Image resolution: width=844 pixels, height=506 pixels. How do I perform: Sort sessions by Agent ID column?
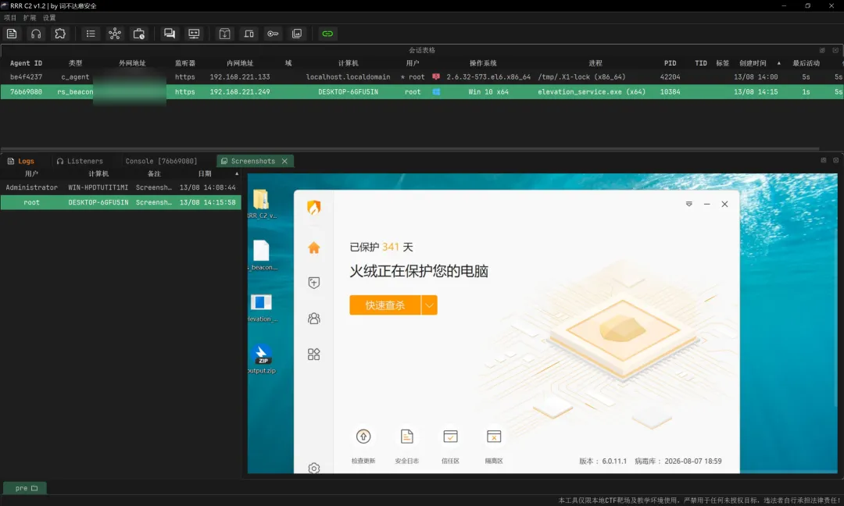[26, 63]
